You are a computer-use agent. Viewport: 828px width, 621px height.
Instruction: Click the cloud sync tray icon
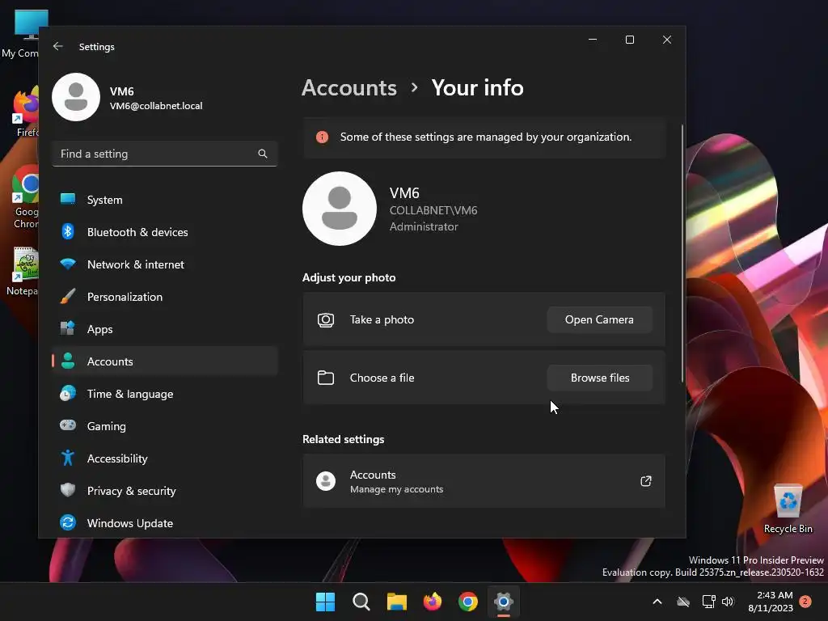pyautogui.click(x=683, y=602)
